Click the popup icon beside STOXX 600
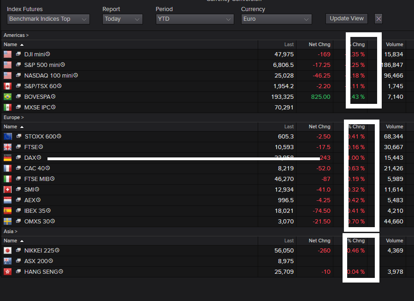Screen dimensions: 414x301 [19, 136]
